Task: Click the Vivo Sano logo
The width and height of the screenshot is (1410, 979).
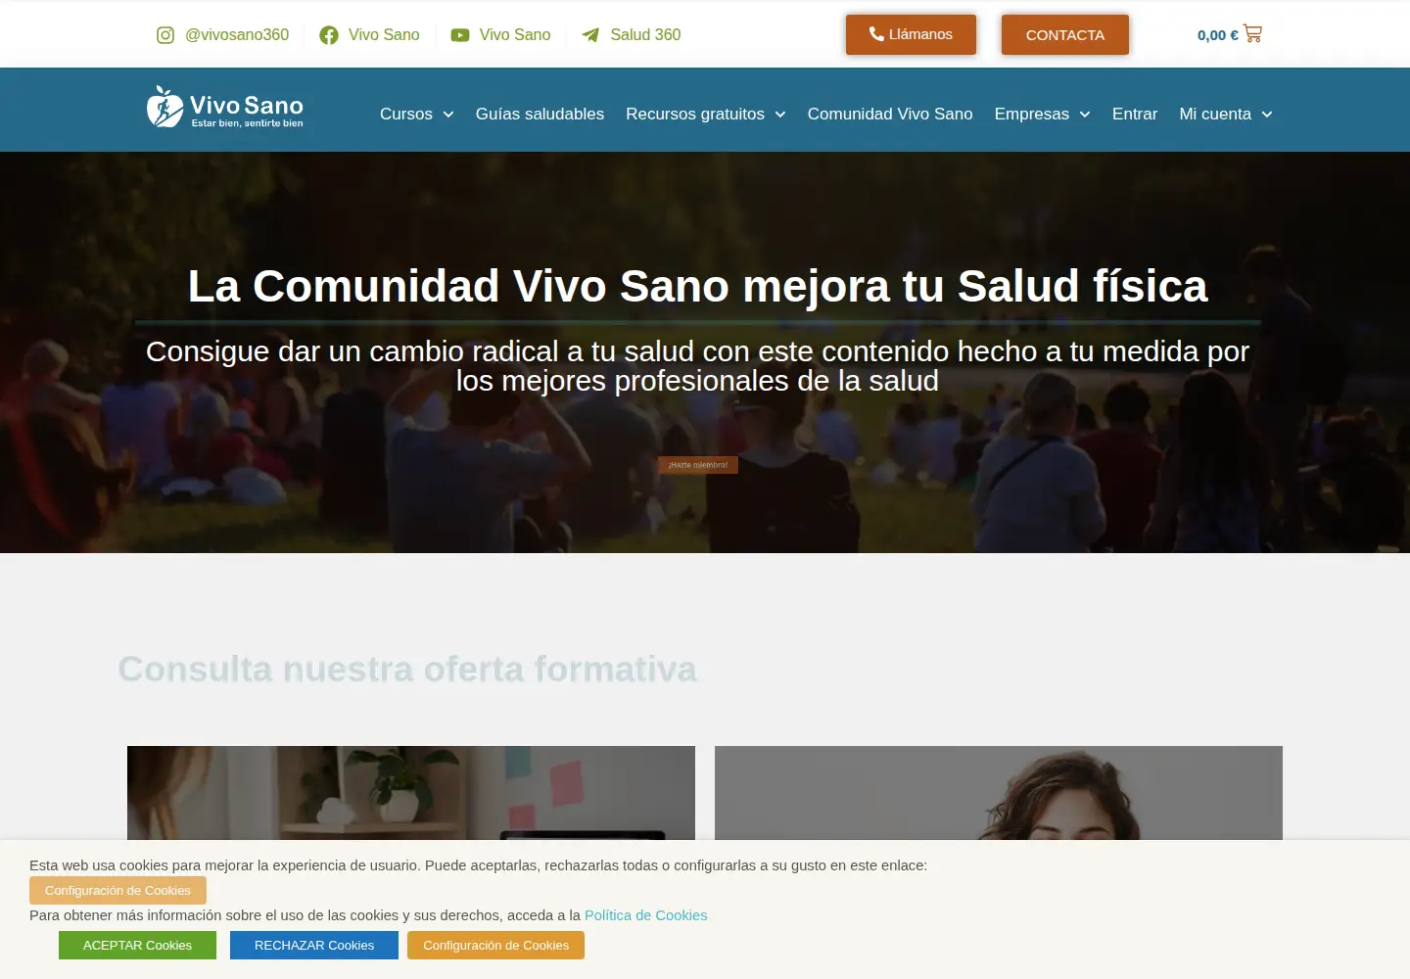Action: pyautogui.click(x=225, y=108)
